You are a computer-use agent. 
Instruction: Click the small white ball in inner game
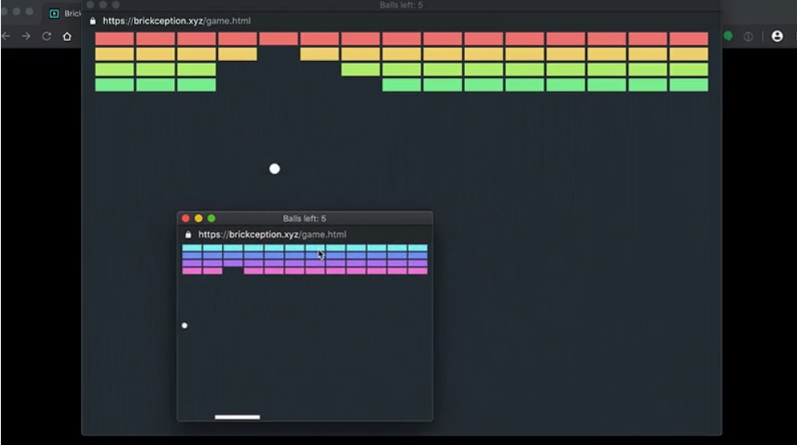(x=184, y=326)
